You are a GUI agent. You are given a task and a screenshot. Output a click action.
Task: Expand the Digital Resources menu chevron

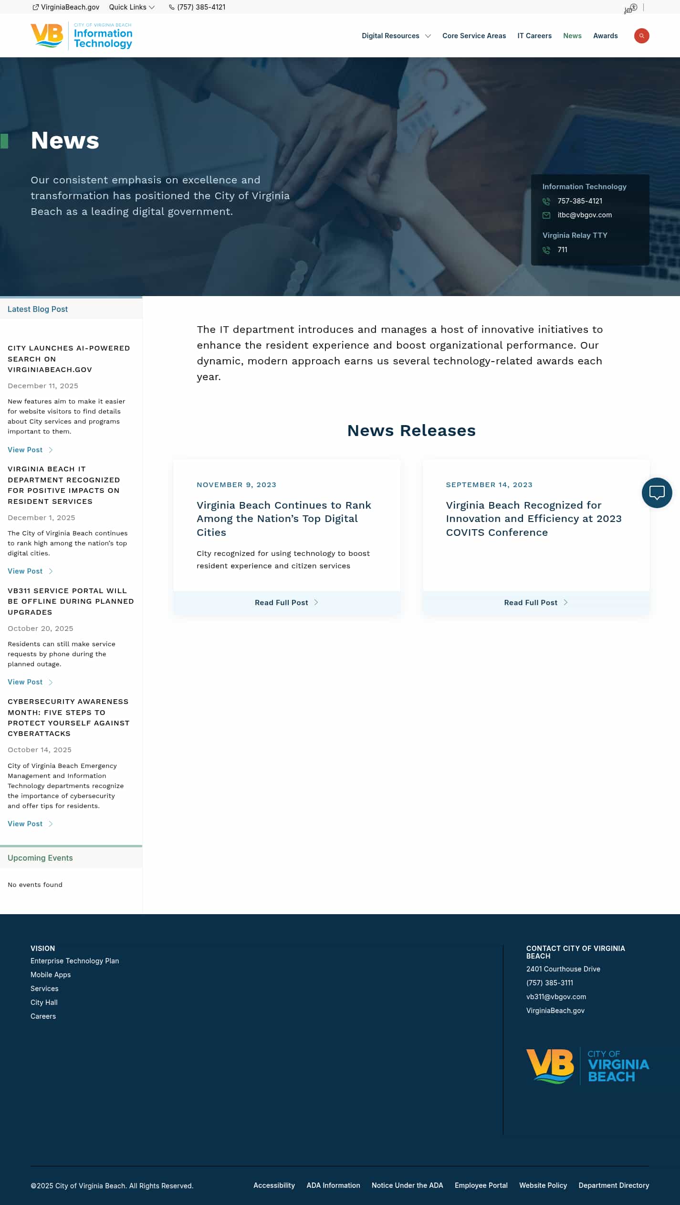pyautogui.click(x=428, y=36)
